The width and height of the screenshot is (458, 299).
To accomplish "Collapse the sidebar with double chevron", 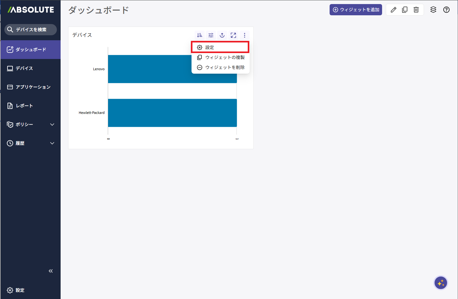I will (51, 271).
